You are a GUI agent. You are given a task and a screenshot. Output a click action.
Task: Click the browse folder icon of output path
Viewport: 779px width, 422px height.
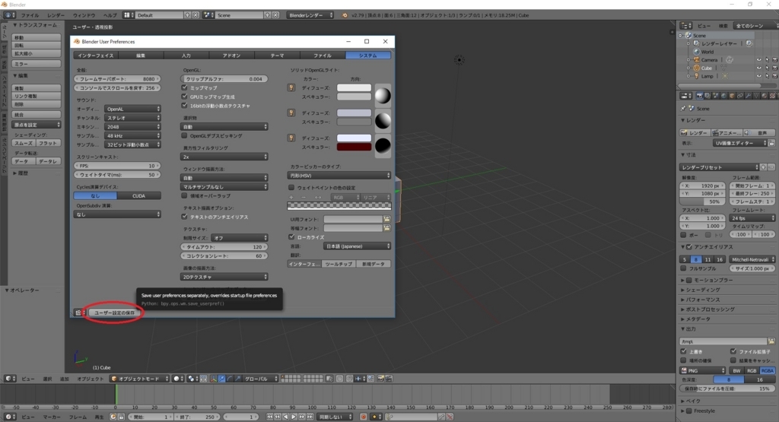pos(771,341)
